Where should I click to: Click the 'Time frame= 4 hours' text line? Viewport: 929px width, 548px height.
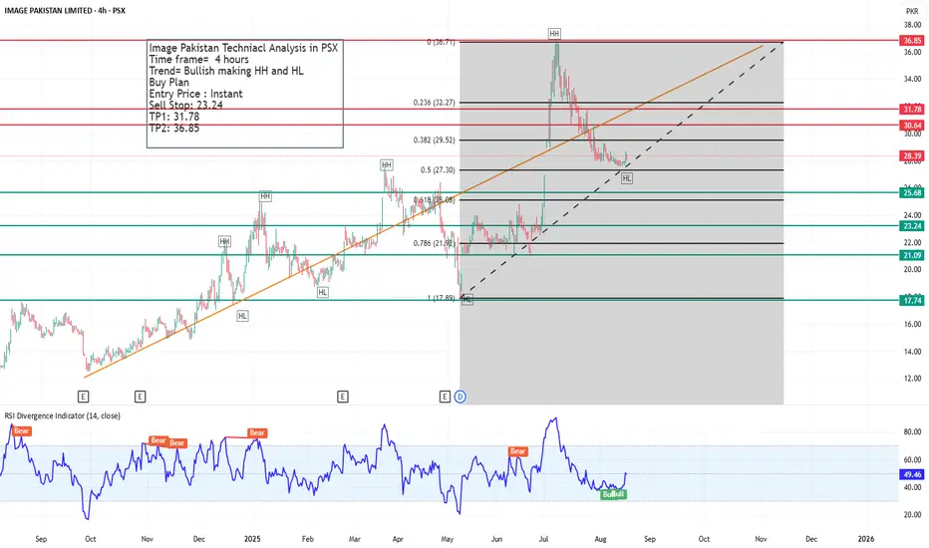(199, 59)
